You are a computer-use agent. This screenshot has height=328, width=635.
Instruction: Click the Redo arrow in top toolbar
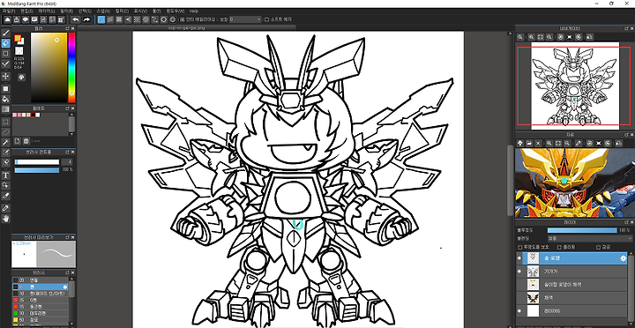tap(86, 19)
